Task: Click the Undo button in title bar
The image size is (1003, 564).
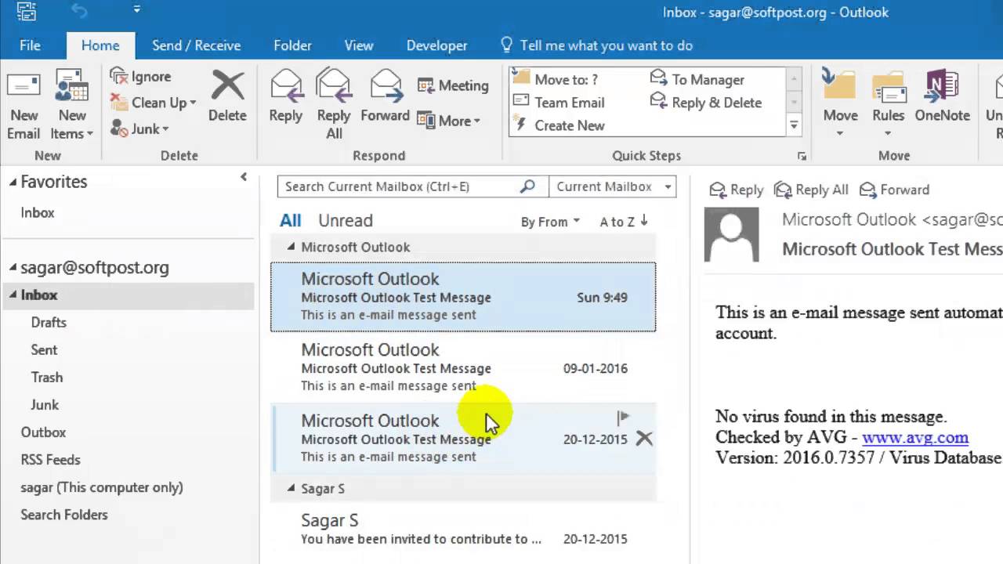Action: click(x=78, y=11)
